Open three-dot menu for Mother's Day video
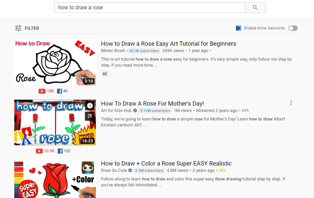This screenshot has width=314, height=198. (291, 103)
